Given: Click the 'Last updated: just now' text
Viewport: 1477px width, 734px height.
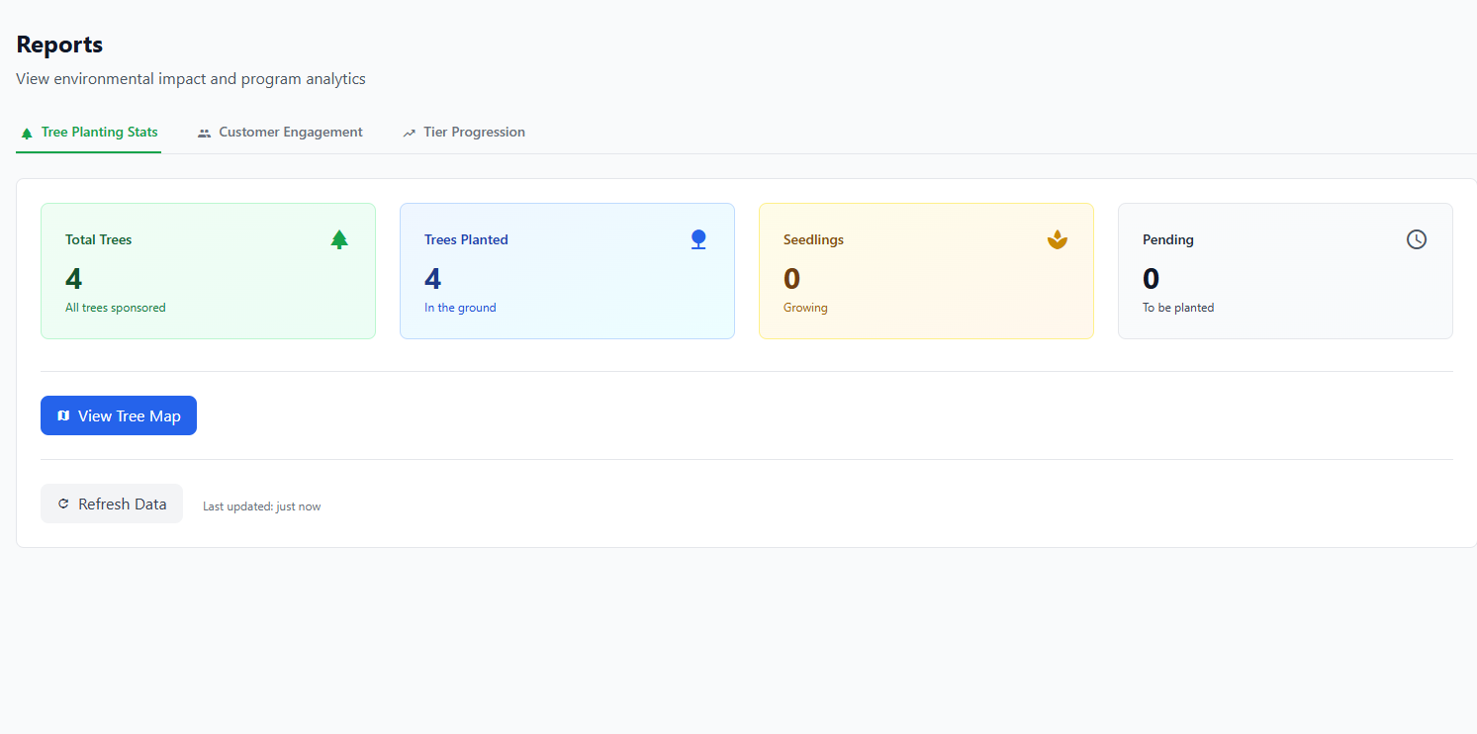Looking at the screenshot, I should click(261, 506).
